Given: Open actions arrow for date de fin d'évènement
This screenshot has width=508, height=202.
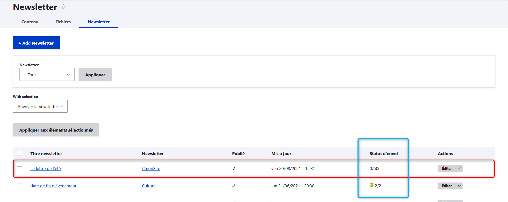Looking at the screenshot, I should [x=459, y=186].
